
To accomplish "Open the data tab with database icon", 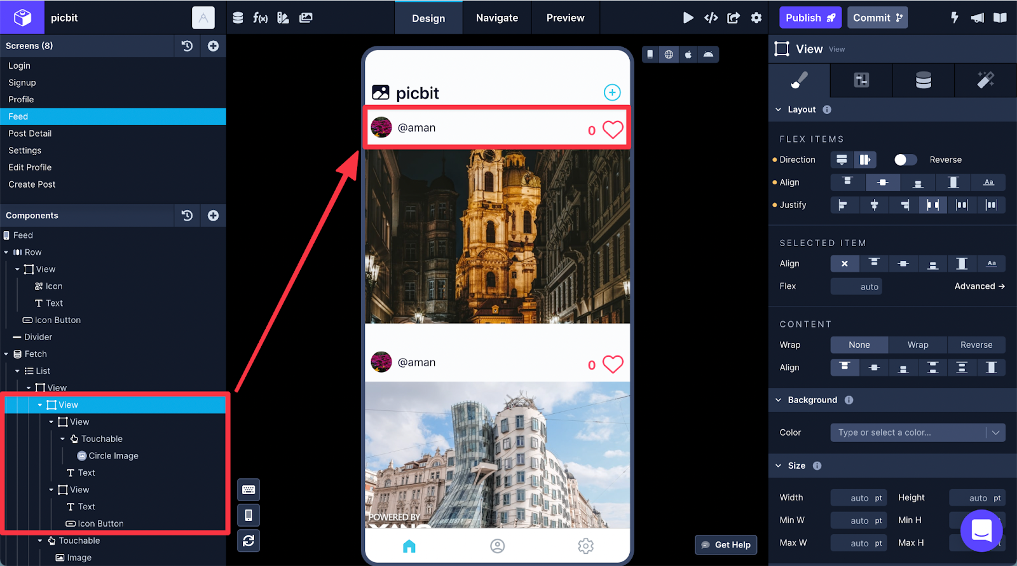I will 923,80.
